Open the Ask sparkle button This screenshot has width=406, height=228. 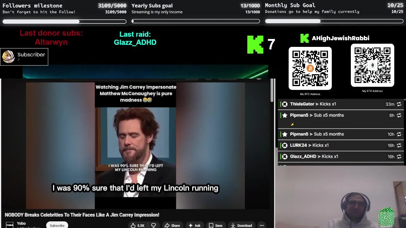pyautogui.click(x=194, y=225)
